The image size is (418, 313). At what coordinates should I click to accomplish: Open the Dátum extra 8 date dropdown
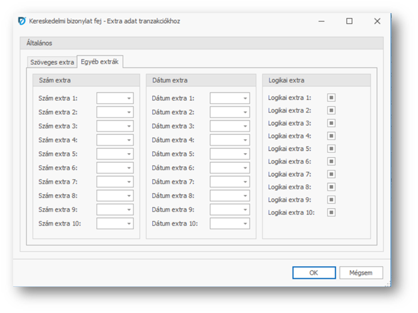[245, 196]
